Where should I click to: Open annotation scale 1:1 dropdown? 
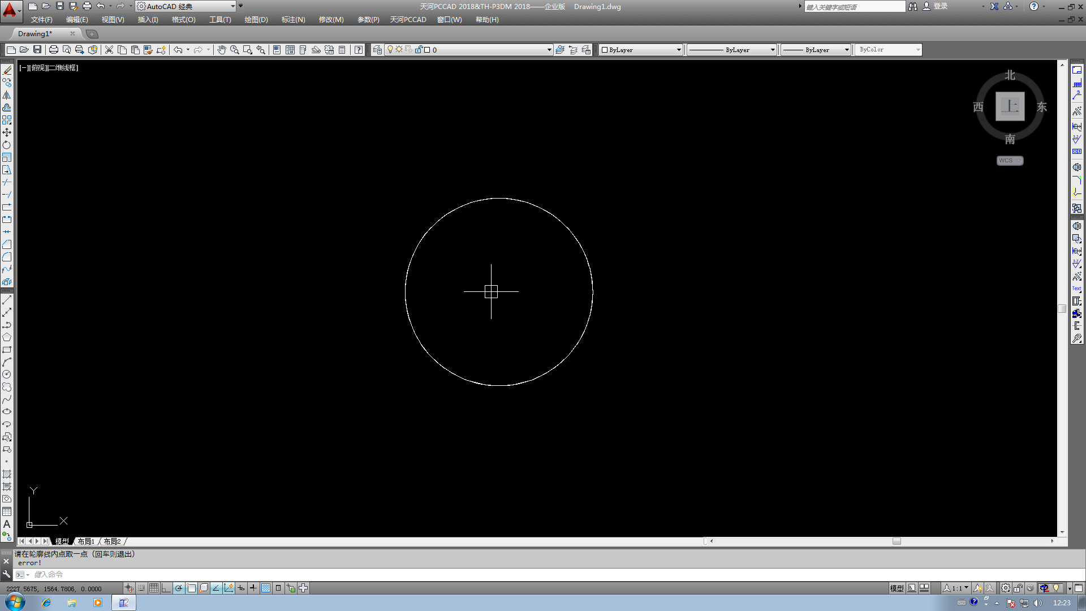956,588
